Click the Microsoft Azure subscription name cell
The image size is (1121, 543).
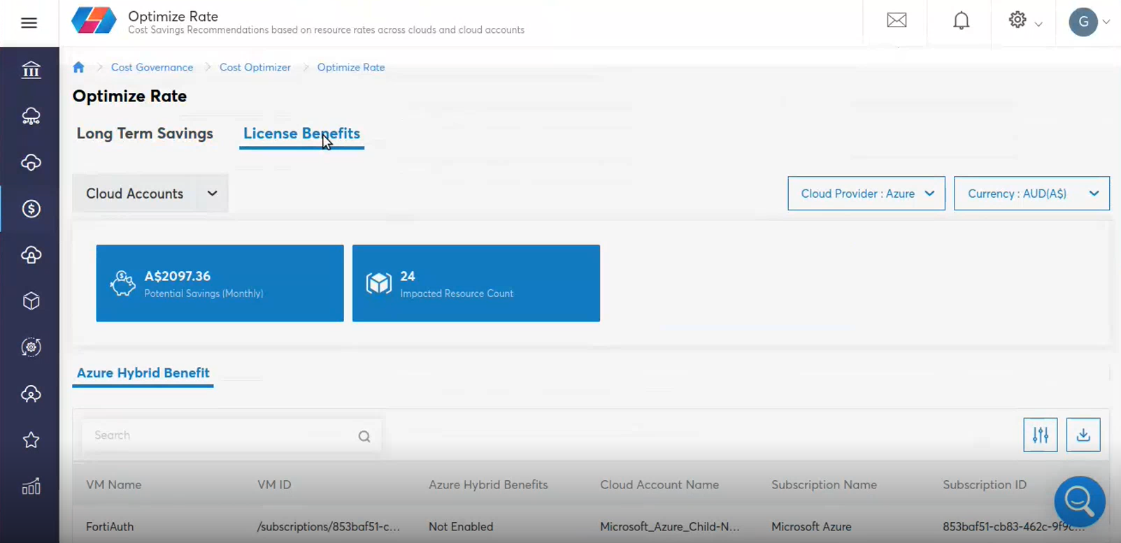click(x=811, y=527)
